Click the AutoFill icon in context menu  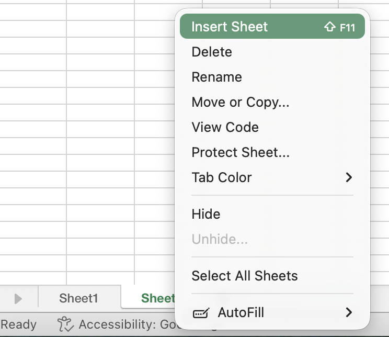(201, 313)
